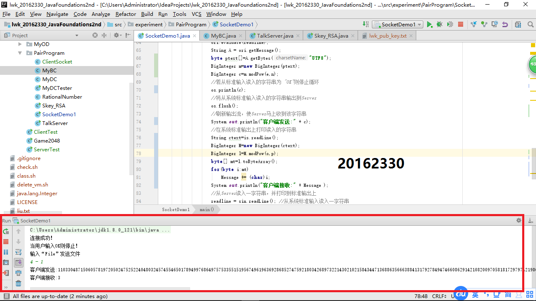This screenshot has height=301, width=536.
Task: Switch to the lwk_pub_key.txt tab
Action: [x=388, y=36]
